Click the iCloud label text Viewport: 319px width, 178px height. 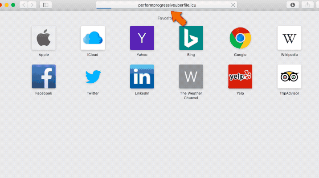[93, 55]
